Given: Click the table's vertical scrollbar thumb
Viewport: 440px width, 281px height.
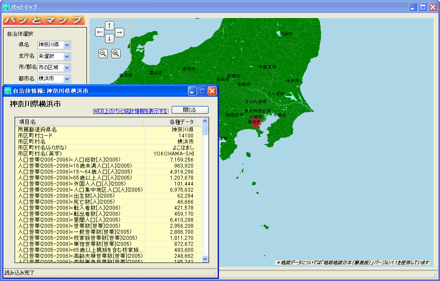Looking at the screenshot, I should click(205, 130).
